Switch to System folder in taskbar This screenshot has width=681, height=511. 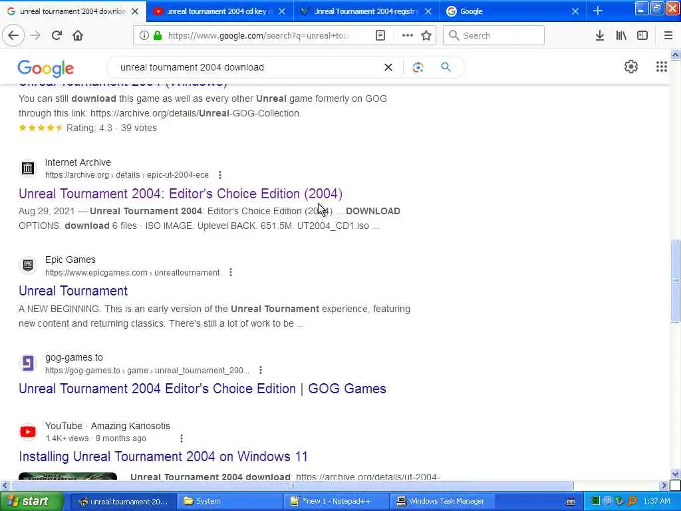(229, 502)
